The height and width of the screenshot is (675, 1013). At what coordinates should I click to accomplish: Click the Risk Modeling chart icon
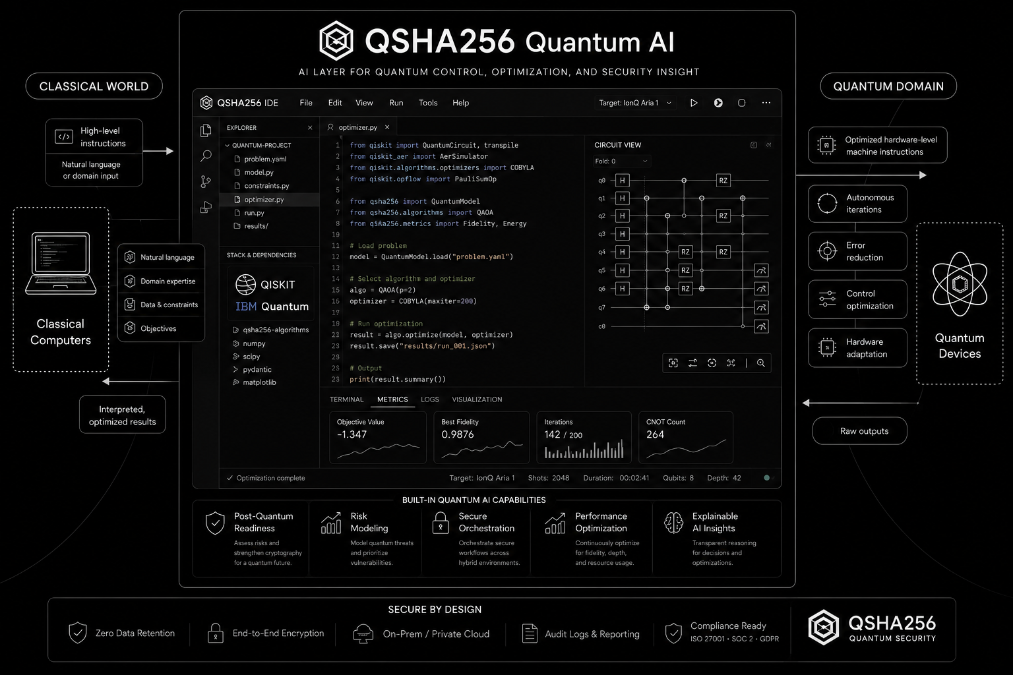(331, 523)
